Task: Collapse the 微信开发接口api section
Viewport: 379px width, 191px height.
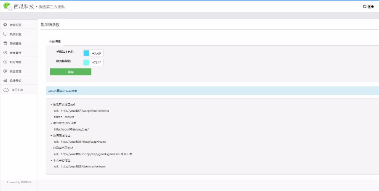Action: click(51, 105)
